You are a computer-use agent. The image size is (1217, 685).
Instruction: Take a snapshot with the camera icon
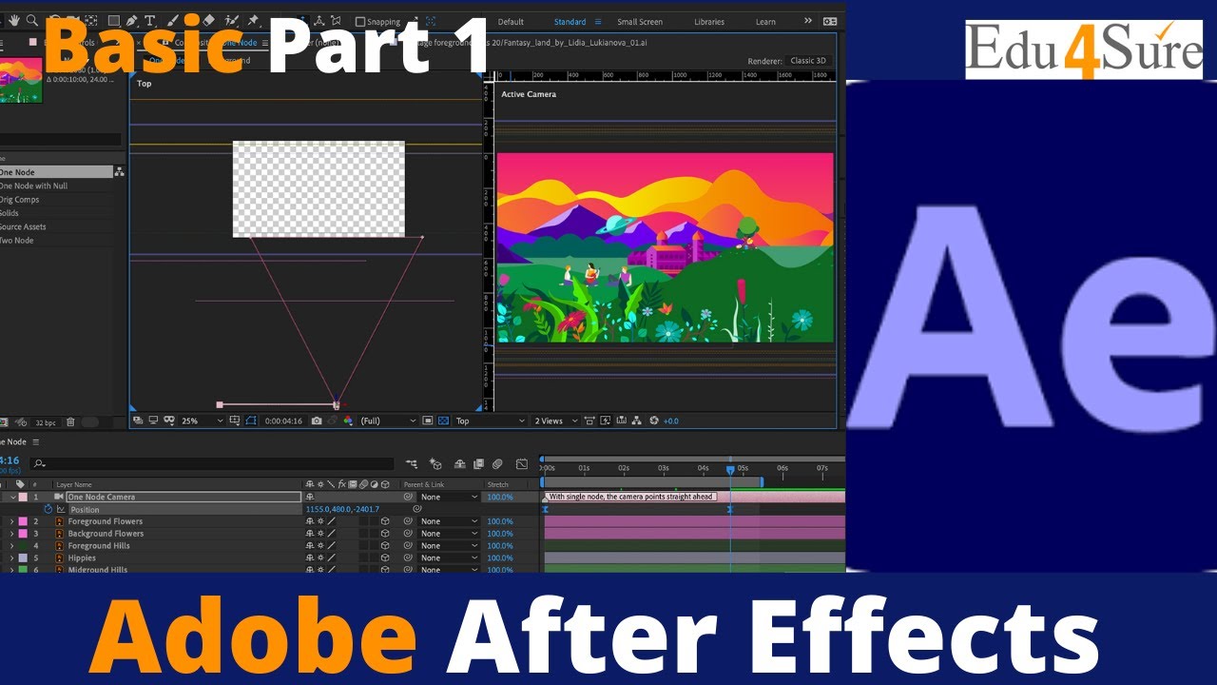(317, 421)
